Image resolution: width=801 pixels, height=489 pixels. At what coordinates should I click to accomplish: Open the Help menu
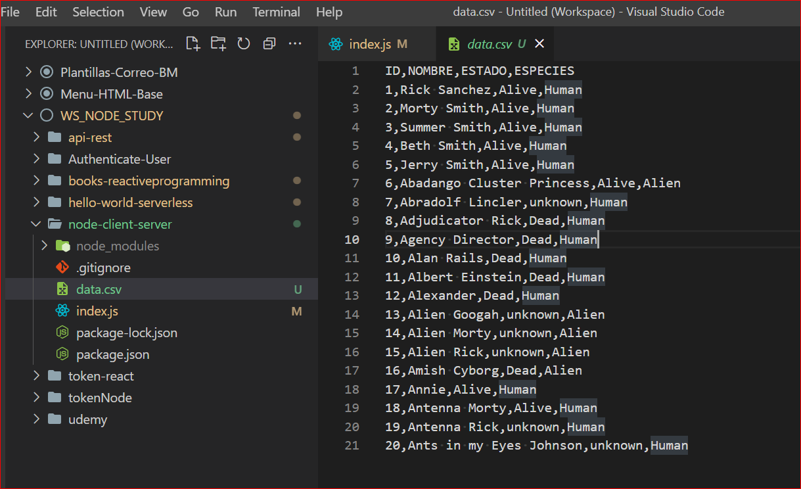(x=329, y=12)
